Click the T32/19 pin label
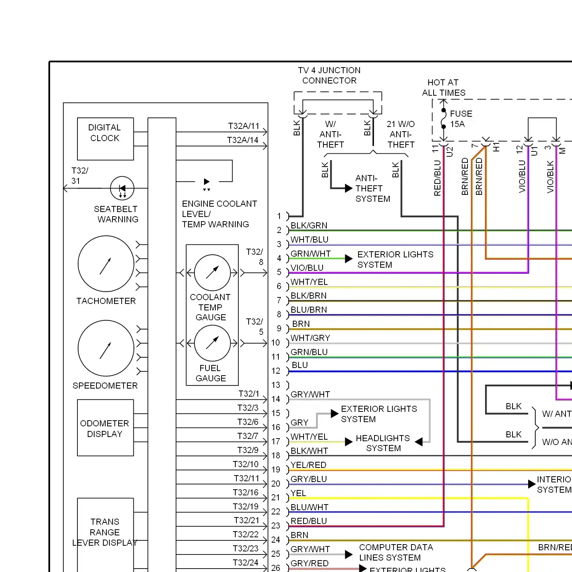572x572 pixels. click(246, 507)
